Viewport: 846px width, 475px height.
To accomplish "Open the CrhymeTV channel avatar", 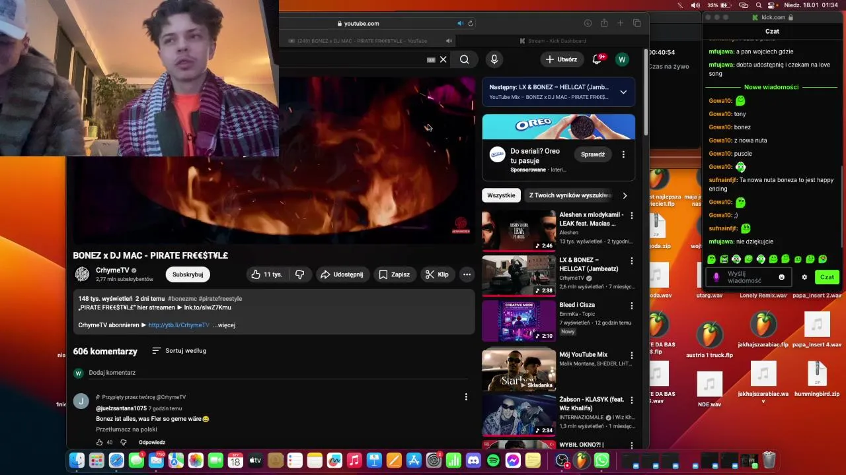I will (82, 274).
